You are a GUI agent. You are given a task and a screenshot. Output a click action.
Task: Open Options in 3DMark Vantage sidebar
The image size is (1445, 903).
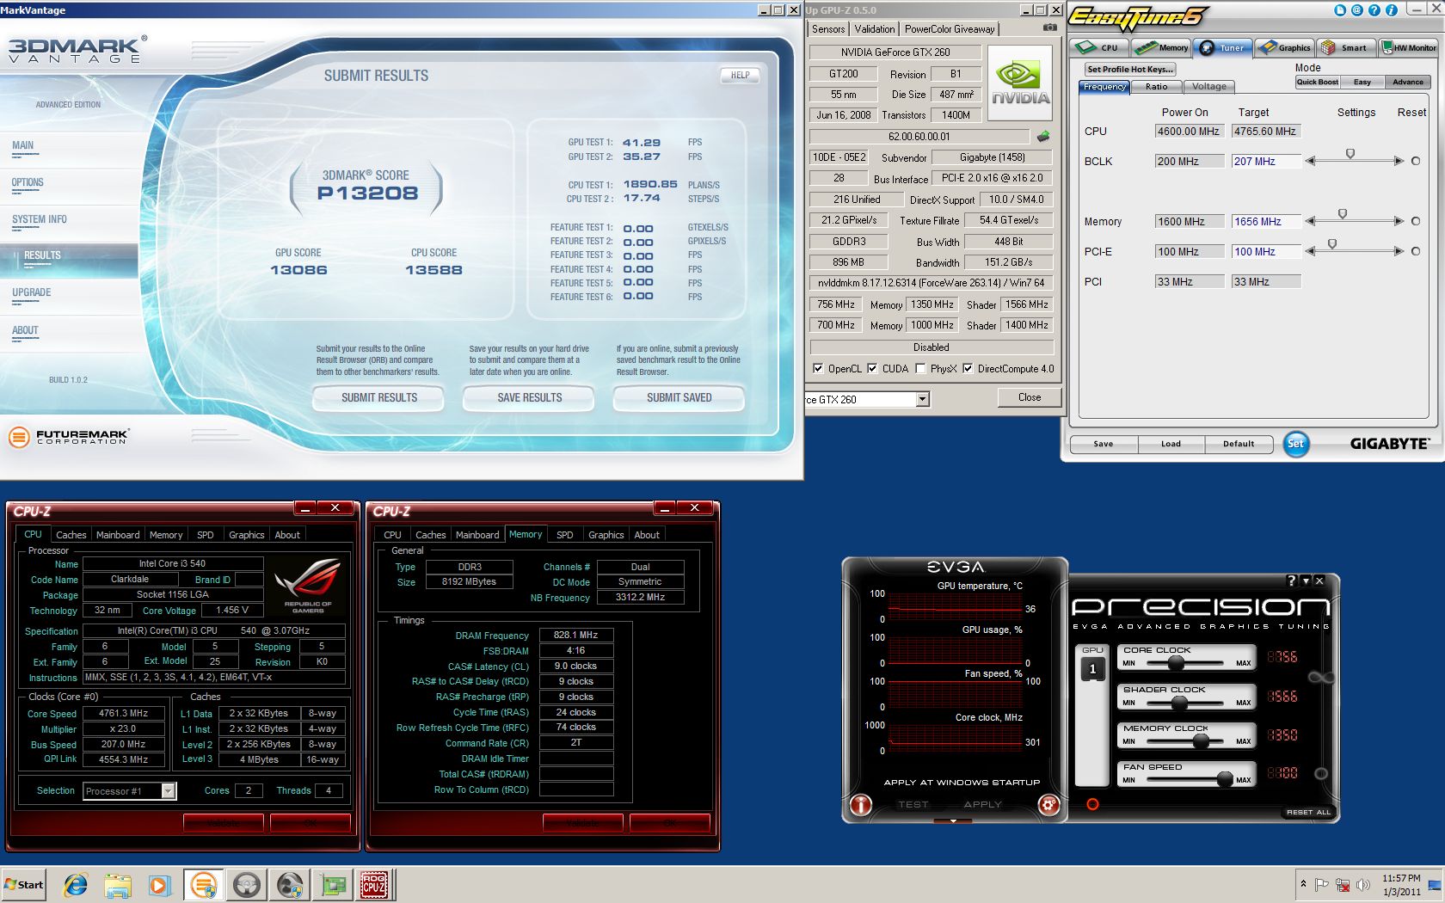tap(28, 182)
